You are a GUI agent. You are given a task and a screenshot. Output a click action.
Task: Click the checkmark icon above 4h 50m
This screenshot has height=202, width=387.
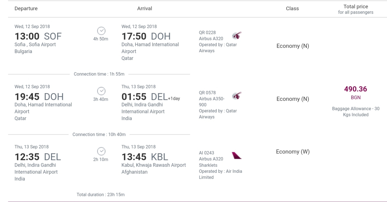click(101, 30)
